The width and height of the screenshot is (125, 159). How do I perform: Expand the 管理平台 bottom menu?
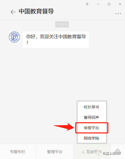click(x=55, y=152)
